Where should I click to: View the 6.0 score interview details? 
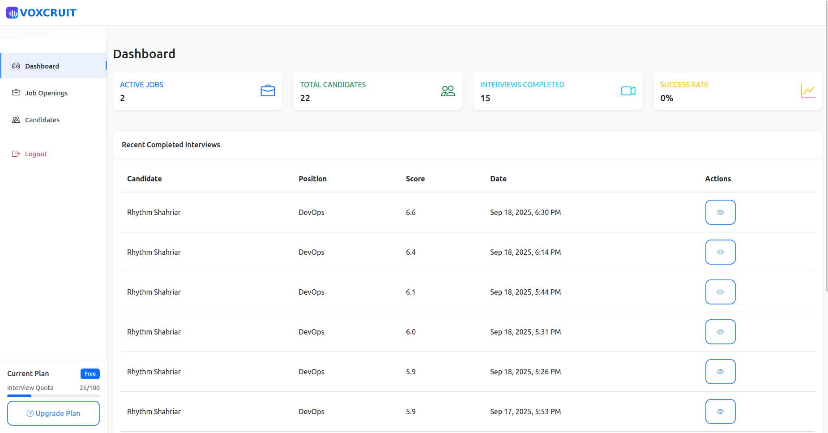click(720, 332)
